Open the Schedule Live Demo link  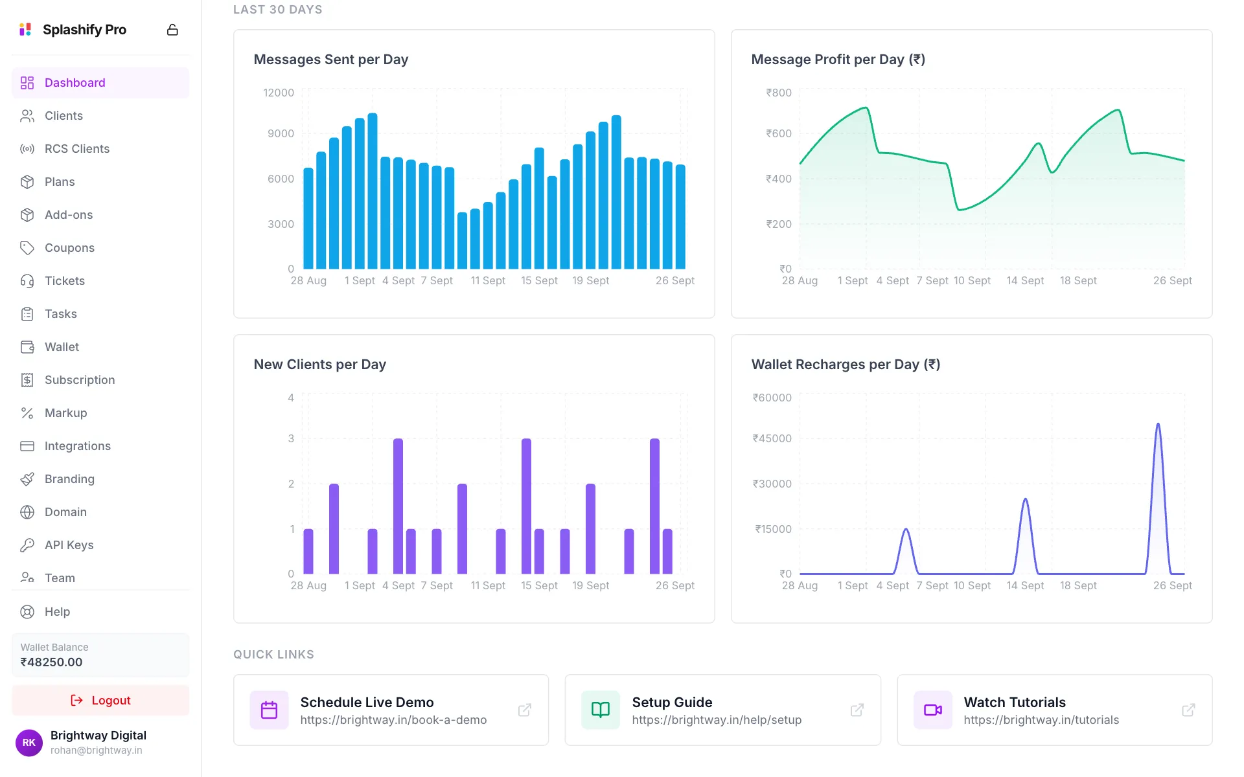pos(391,710)
